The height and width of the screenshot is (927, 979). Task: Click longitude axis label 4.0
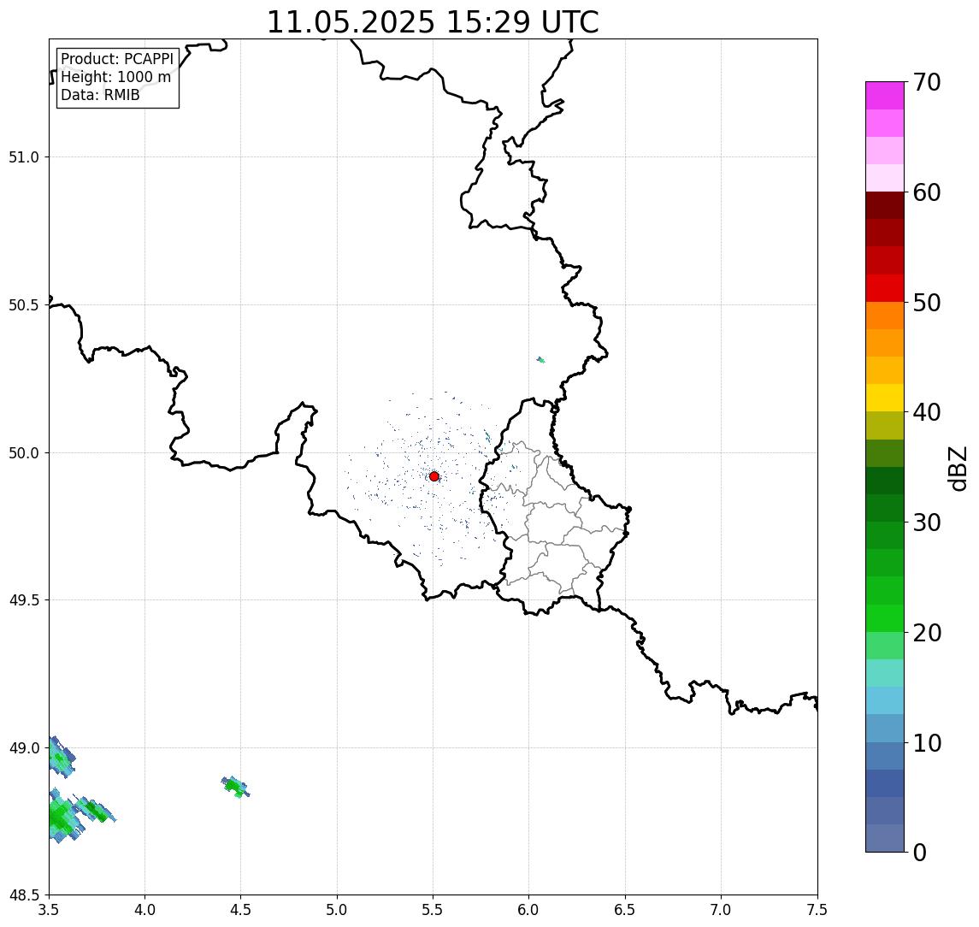pyautogui.click(x=144, y=910)
